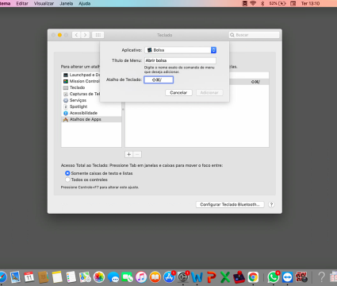Open the joystick app in dock

click(239, 277)
